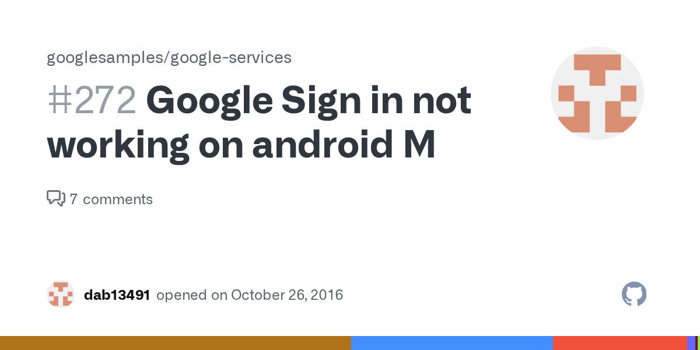
Task: Select the issue number #272
Action: (x=92, y=100)
